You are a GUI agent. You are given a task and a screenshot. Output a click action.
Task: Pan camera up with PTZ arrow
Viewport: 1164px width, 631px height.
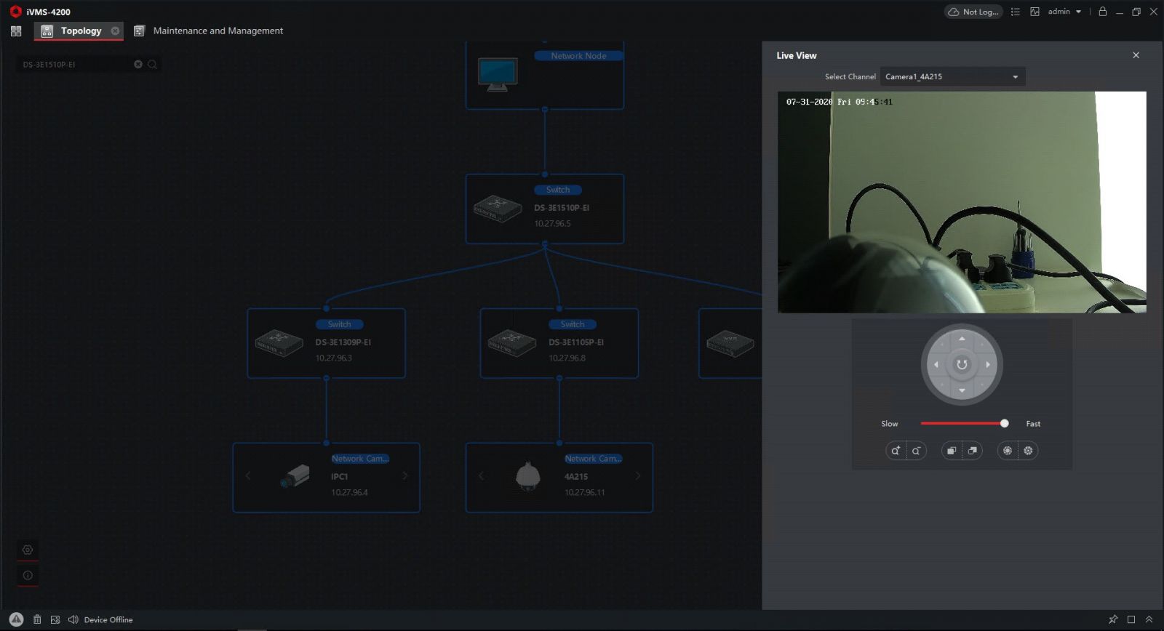pyautogui.click(x=962, y=339)
